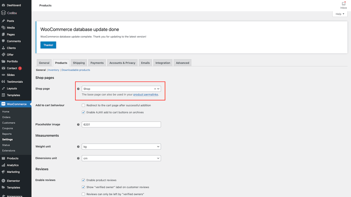Viewport: 351px width, 197px height.
Task: Open the Inventory sub-section link
Action: 54,70
